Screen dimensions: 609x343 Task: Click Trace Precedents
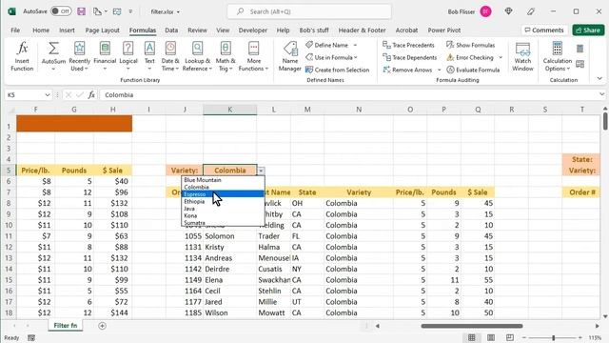point(408,45)
